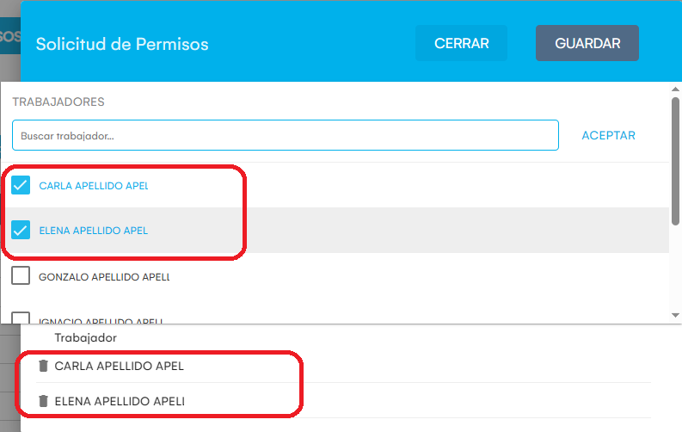The image size is (682, 432).
Task: Uncheck the ELENA APELLIDO checkbox
Action: click(22, 231)
